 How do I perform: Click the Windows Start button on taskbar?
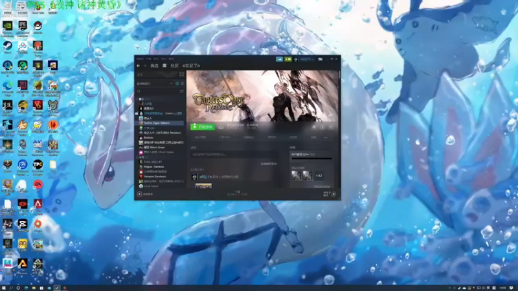(3, 288)
